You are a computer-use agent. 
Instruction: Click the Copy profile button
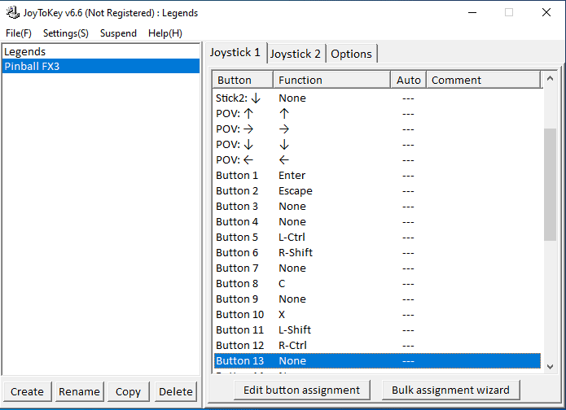pyautogui.click(x=128, y=391)
